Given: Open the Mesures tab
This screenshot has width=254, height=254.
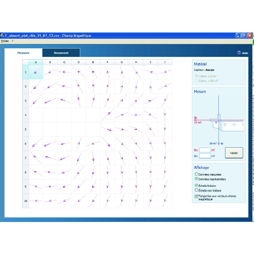Looking at the screenshot, I should coord(23,53).
